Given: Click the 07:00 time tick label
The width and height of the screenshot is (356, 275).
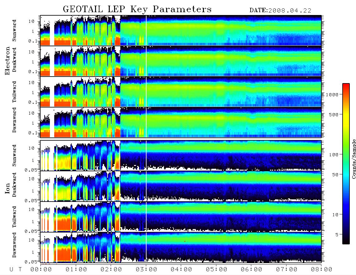Looking at the screenshot, I should [x=287, y=270].
